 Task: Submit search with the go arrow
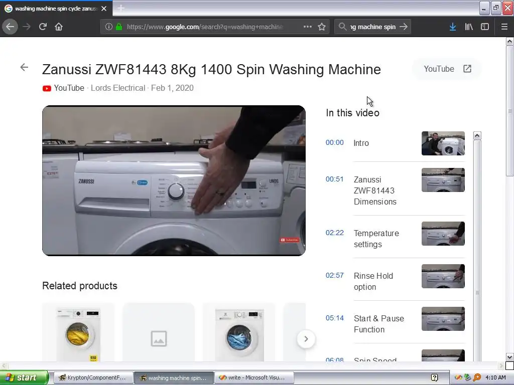(x=404, y=27)
